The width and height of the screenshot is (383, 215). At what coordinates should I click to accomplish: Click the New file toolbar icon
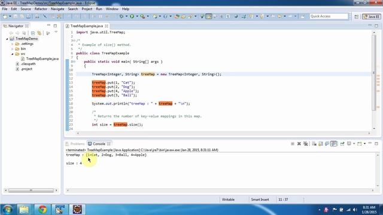tap(5, 16)
